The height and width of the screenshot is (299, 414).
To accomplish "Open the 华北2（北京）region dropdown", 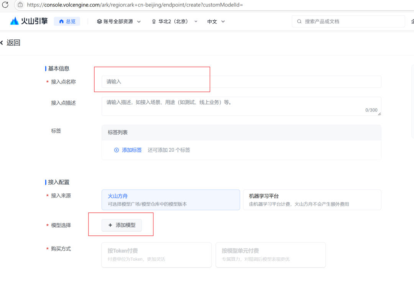I will [174, 21].
